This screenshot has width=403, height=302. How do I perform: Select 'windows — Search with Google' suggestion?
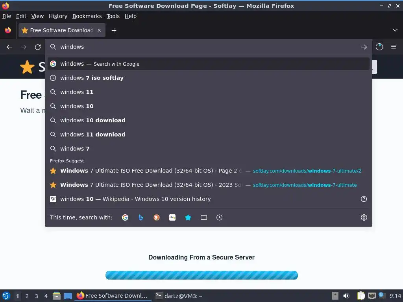click(x=209, y=64)
